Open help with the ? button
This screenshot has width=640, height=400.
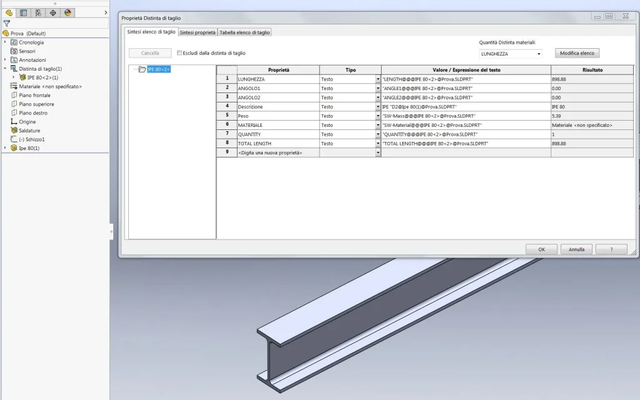(611, 249)
